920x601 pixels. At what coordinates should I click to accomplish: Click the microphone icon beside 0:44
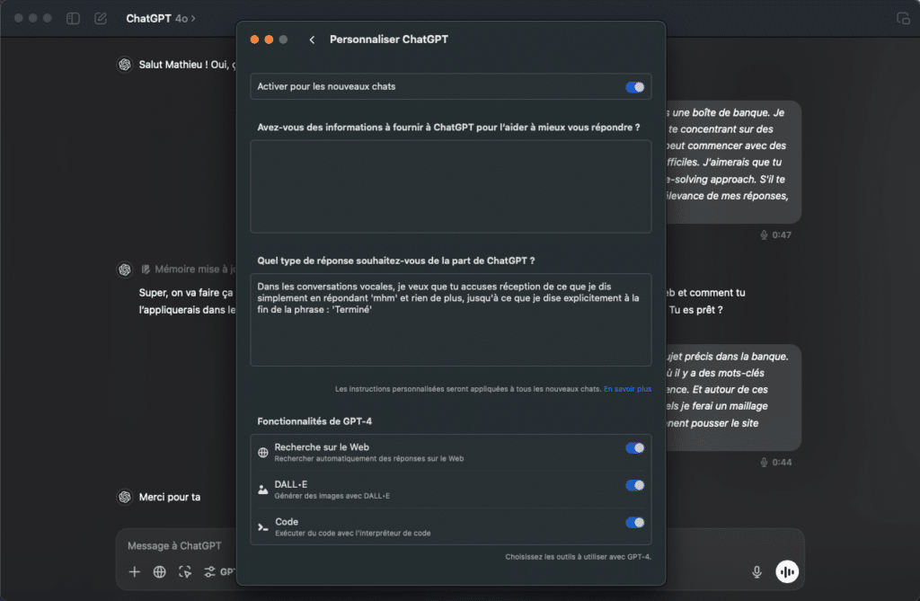click(x=764, y=463)
